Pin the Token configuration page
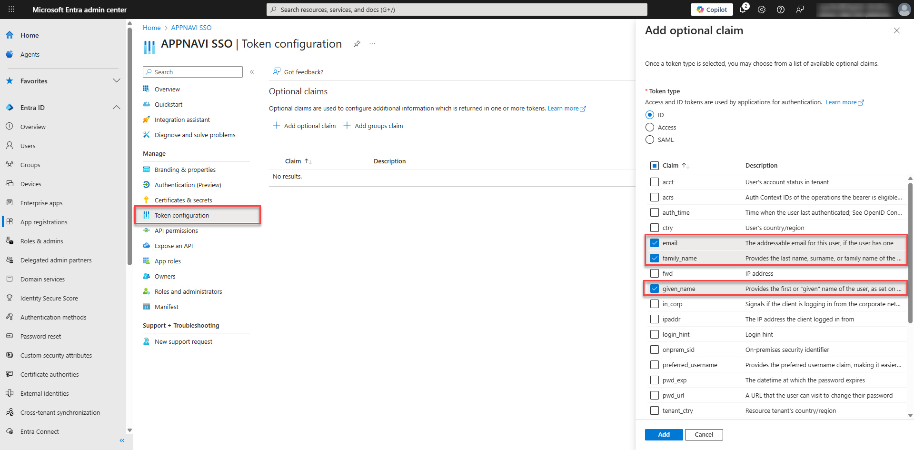This screenshot has width=914, height=450. [357, 44]
